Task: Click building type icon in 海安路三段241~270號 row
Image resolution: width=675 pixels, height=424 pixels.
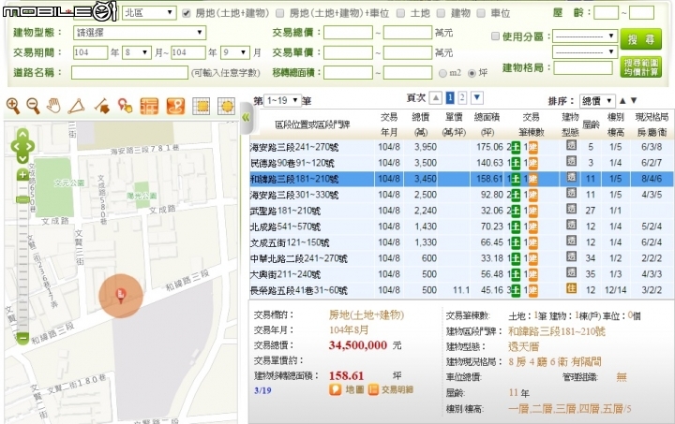Action: point(571,145)
